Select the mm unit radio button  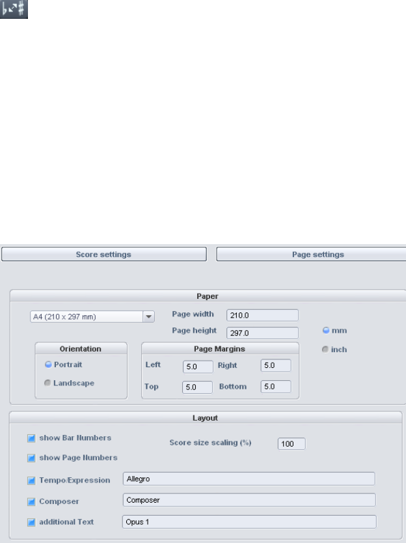point(326,330)
